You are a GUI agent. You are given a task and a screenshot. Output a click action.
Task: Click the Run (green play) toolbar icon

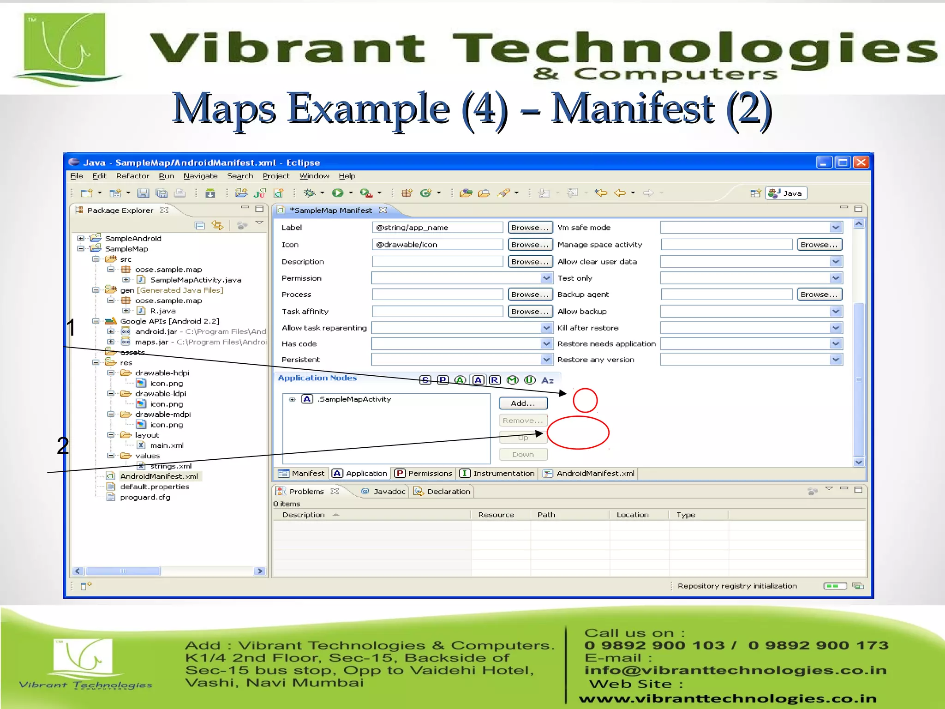[x=338, y=193]
